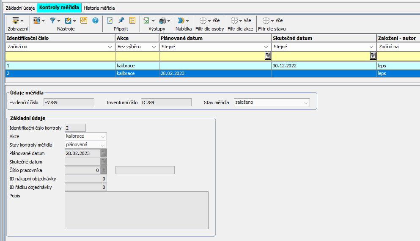Open the Nabídka arrows icon
Viewport: 420px width, 241px height.
point(181,20)
